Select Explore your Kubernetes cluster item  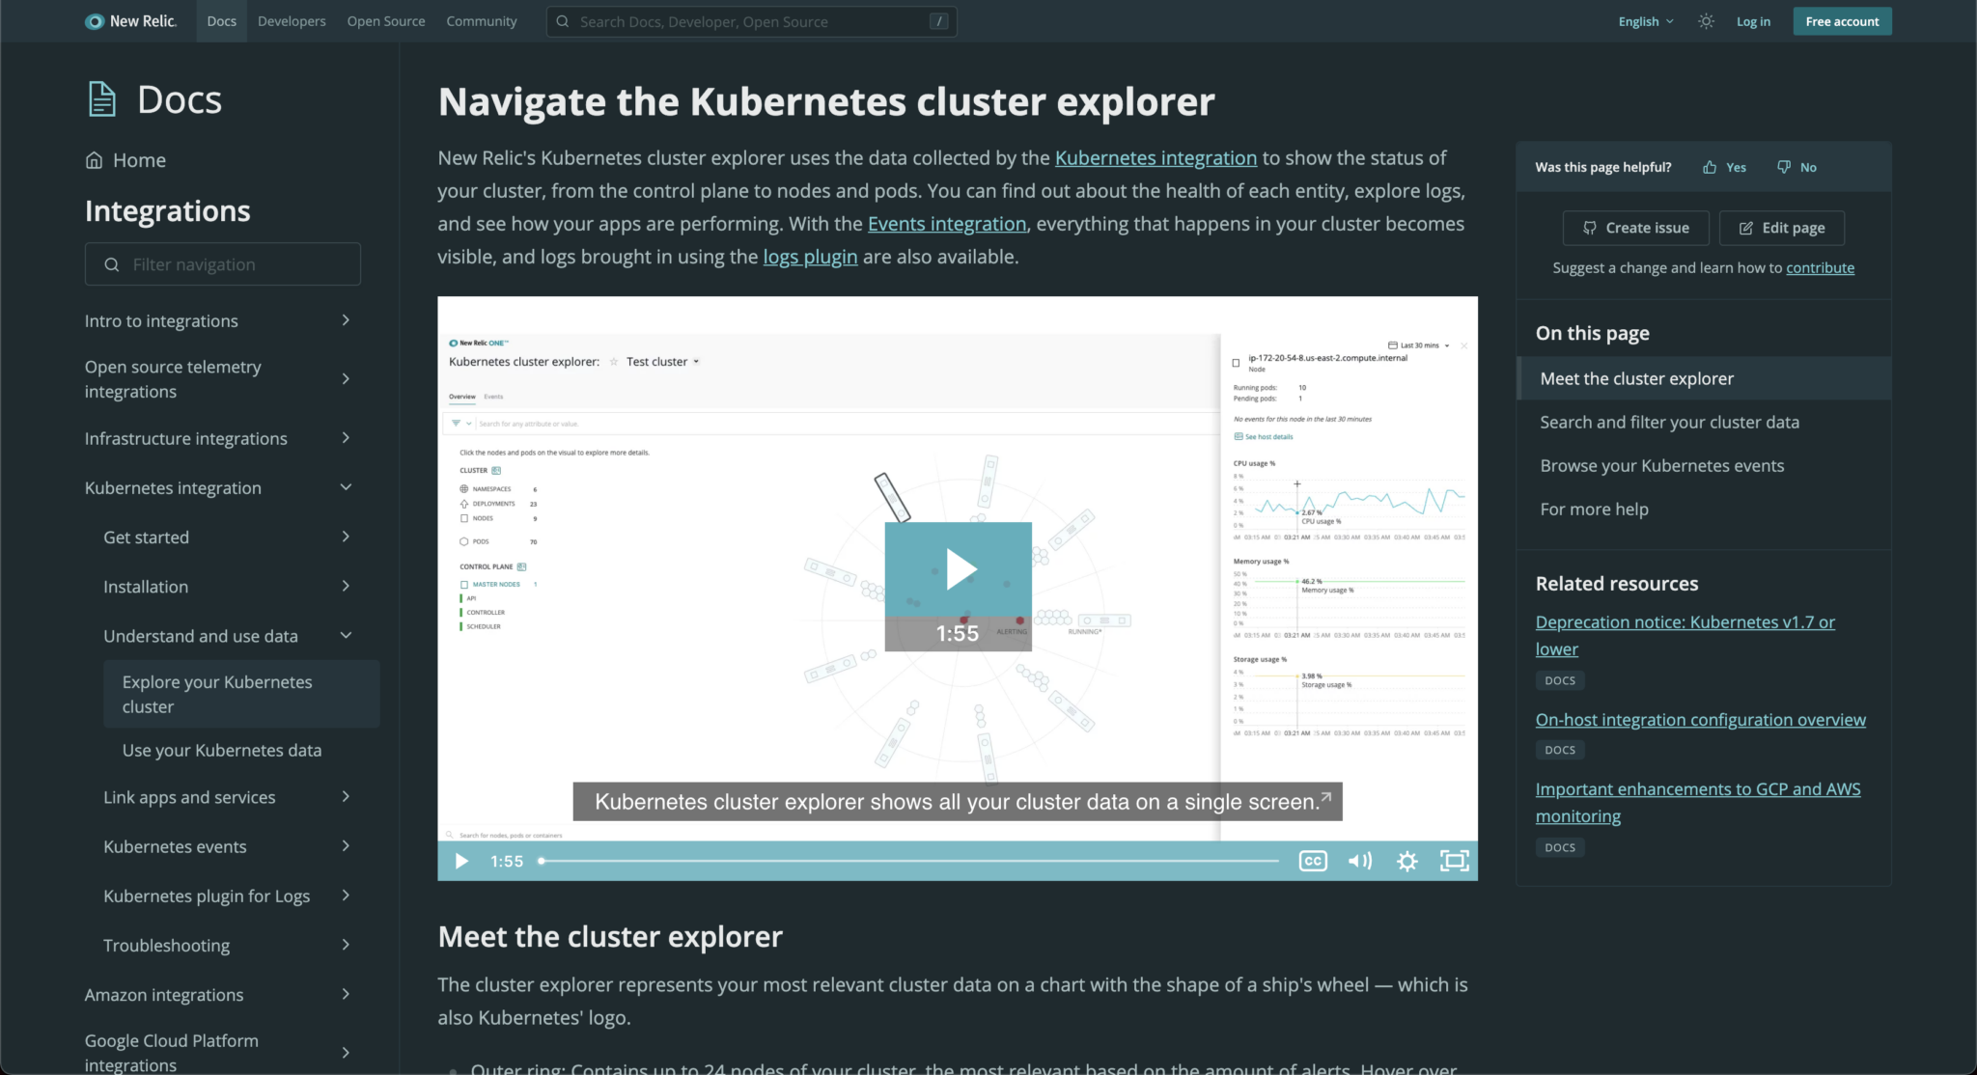tap(241, 694)
